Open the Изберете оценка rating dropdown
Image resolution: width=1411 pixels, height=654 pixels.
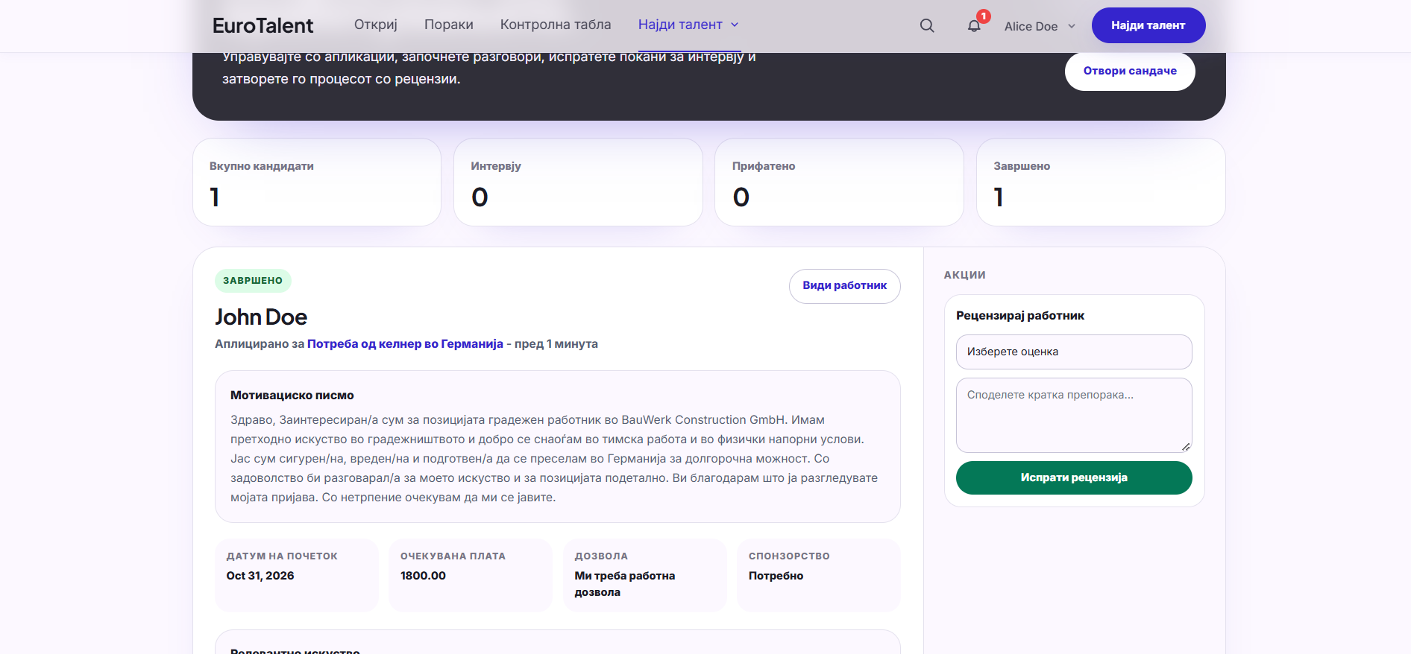1074,352
